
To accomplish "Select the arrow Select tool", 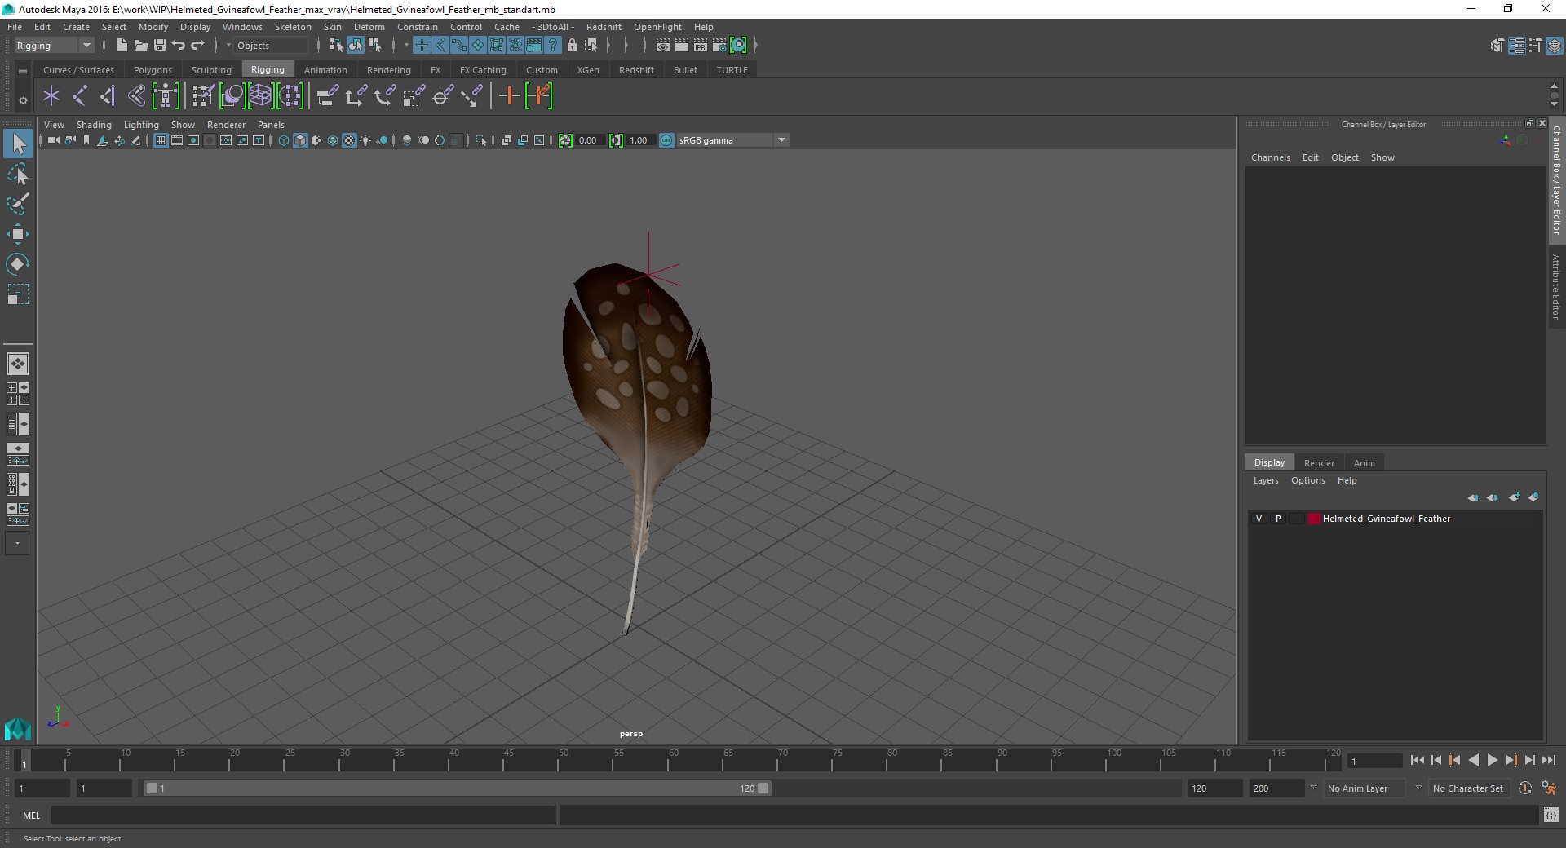I will (x=18, y=144).
